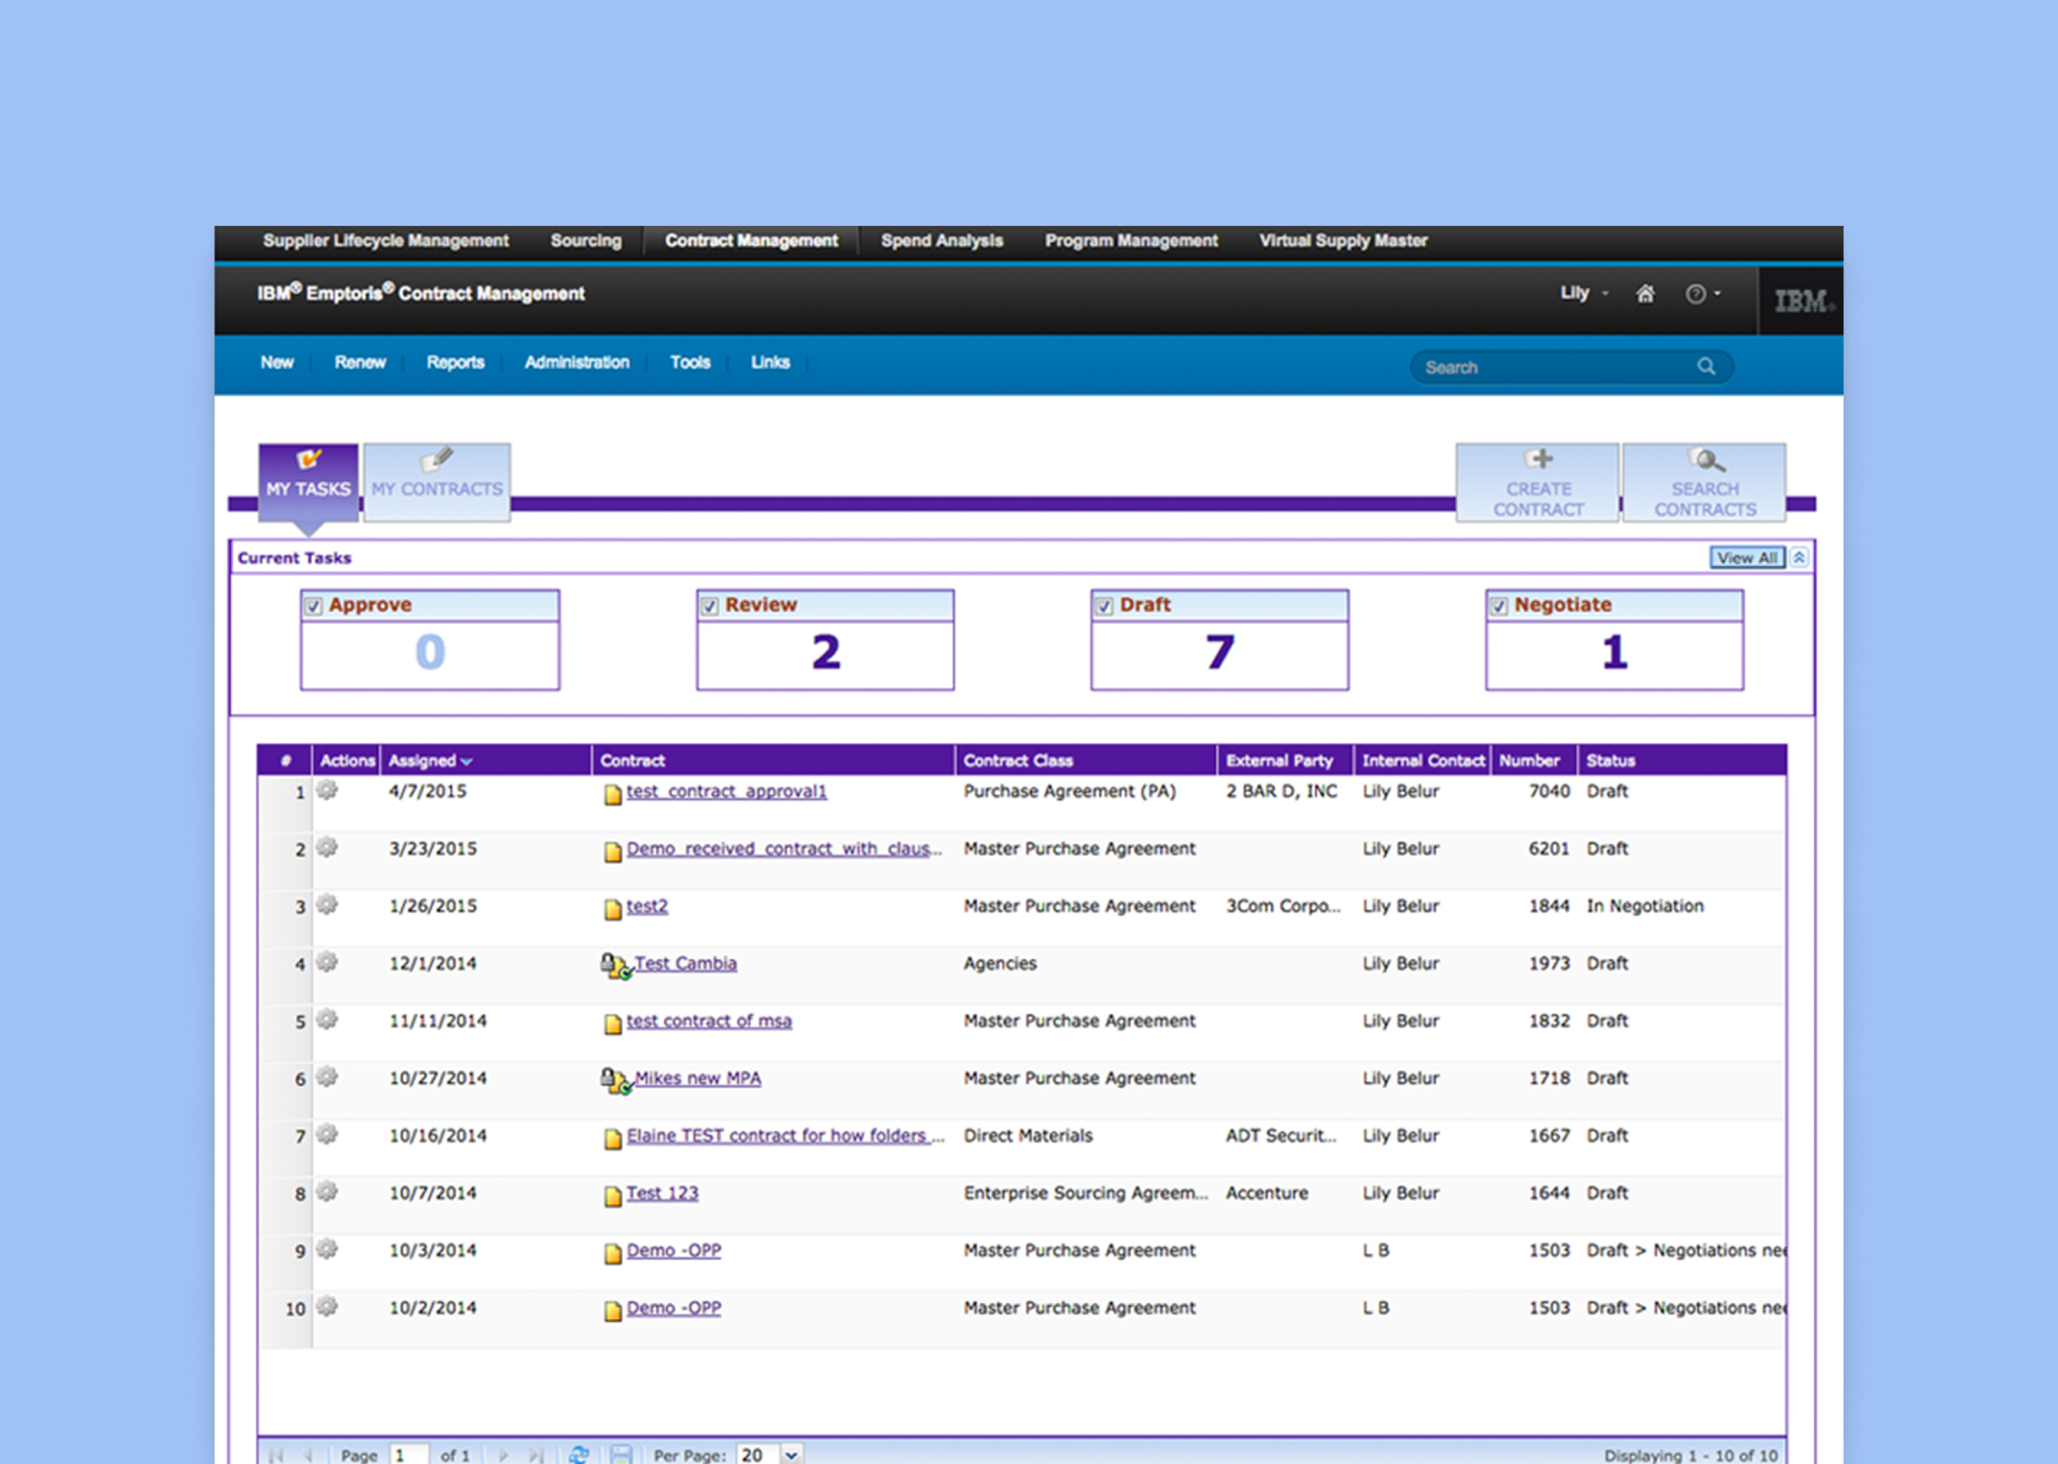Image resolution: width=2058 pixels, height=1464 pixels.
Task: Toggle the Negotiate checkbox
Action: pos(1499,605)
